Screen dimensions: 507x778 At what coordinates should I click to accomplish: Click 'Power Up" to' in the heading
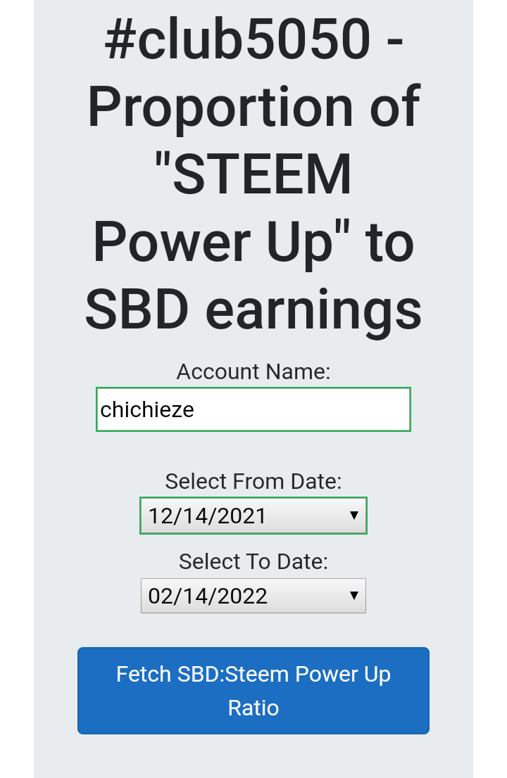(x=254, y=242)
